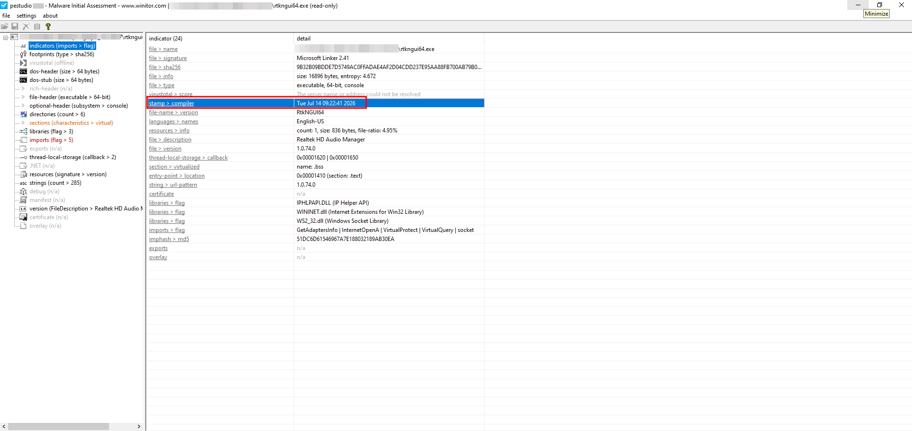Click the thread-local-storage > callback link
Image resolution: width=912 pixels, height=431 pixels.
(188, 158)
